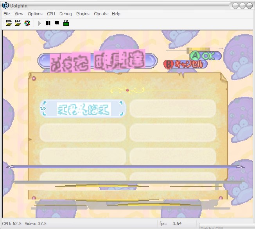
Task: Click the Video: 37.5 status text
Action: pos(36,224)
